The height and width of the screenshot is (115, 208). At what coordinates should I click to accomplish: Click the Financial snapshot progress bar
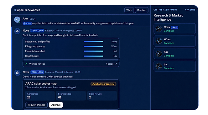coord(93,51)
